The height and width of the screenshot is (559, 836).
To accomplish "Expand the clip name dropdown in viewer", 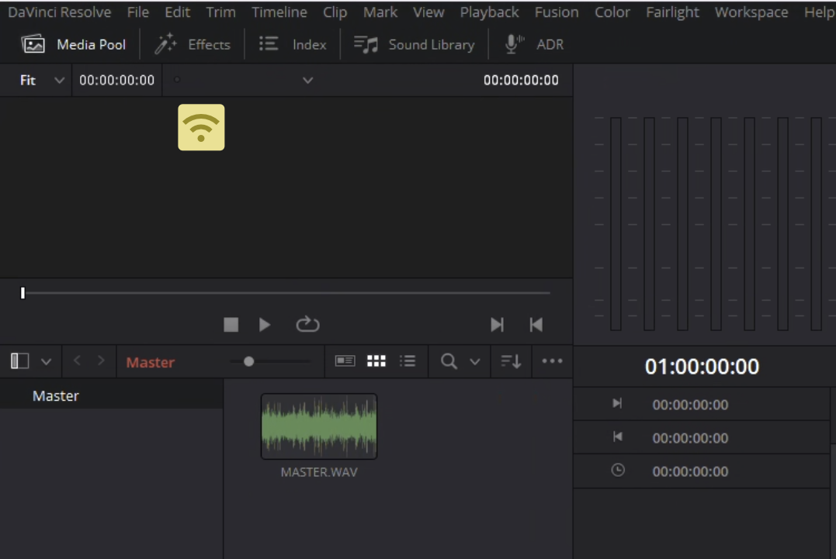I will tap(307, 81).
